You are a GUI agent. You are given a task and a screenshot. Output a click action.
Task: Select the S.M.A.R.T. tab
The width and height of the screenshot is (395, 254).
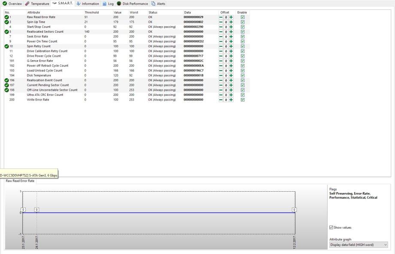point(63,3)
